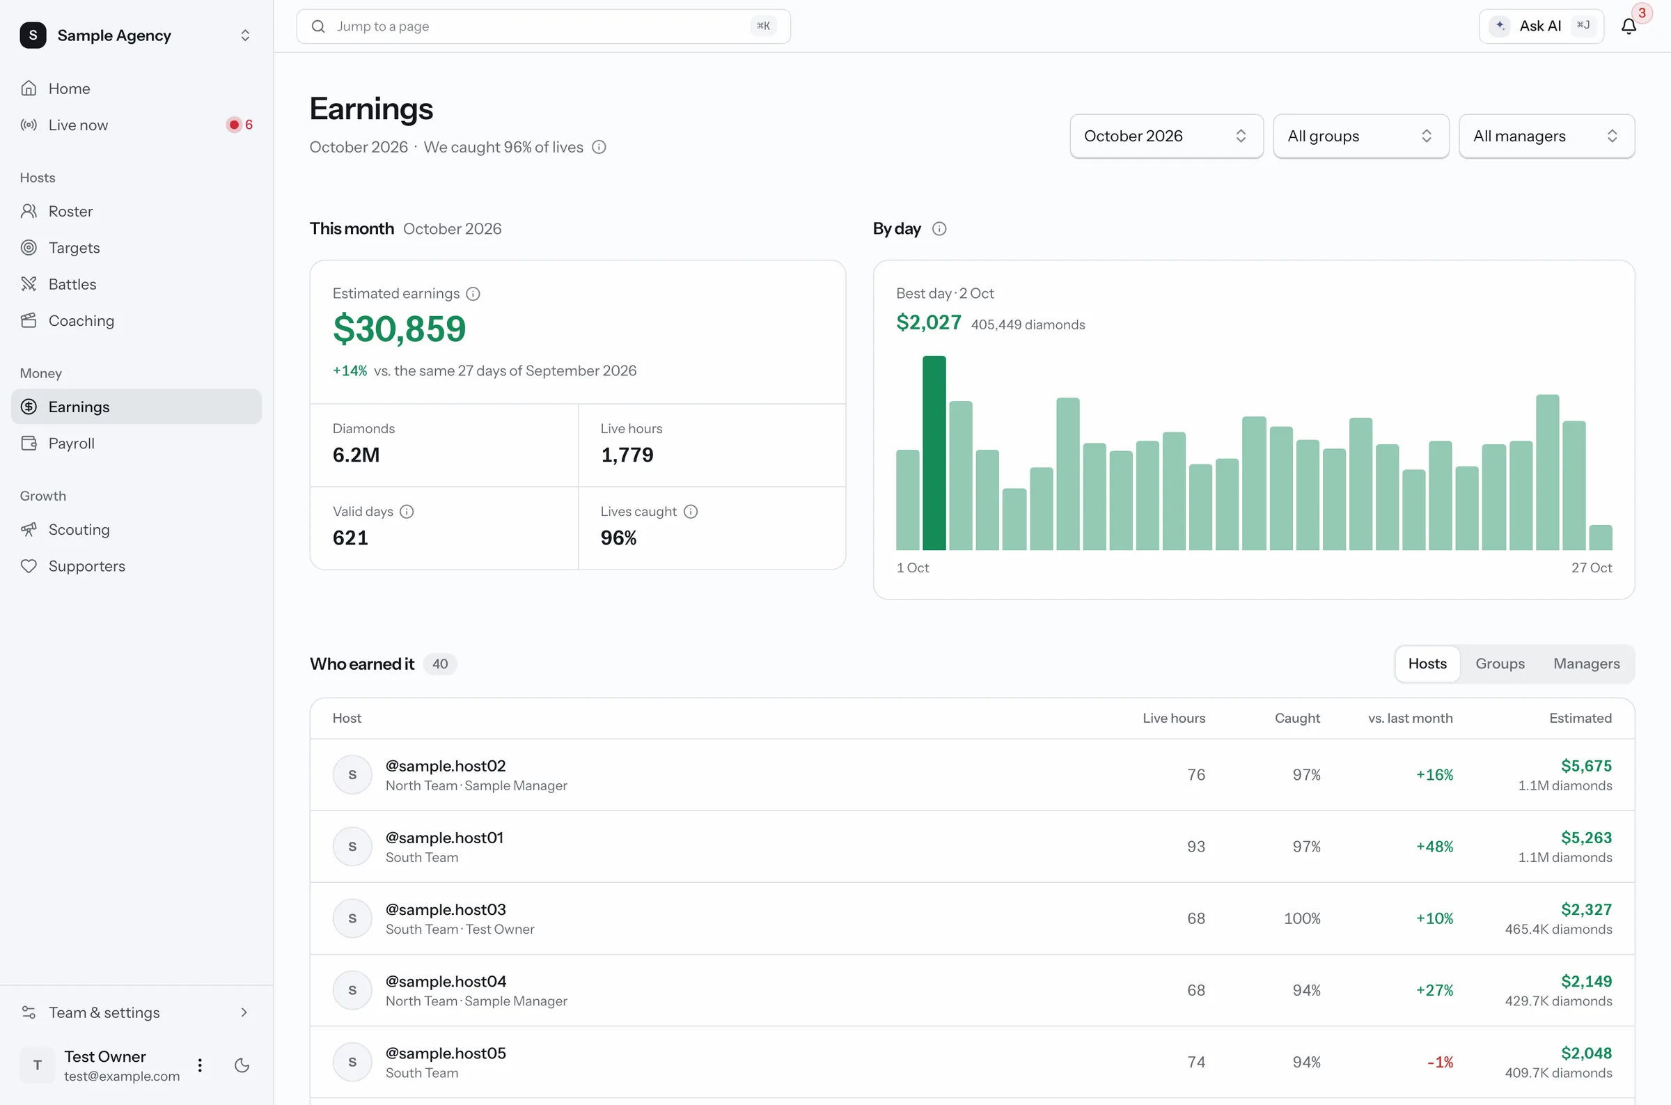
Task: Sort by vs. last month column header
Action: point(1411,718)
